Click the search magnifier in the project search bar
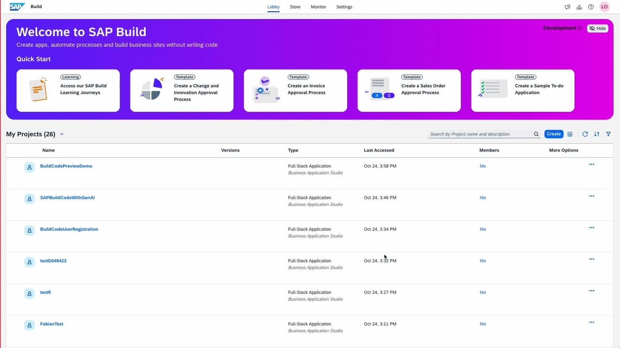 (536, 134)
